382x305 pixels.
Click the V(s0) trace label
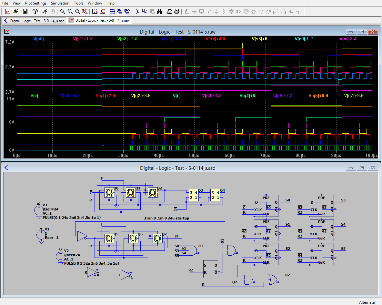pyautogui.click(x=38, y=39)
